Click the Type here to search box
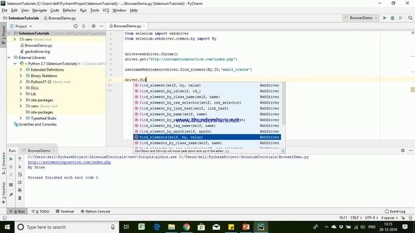The image size is (415, 233). 66,227
